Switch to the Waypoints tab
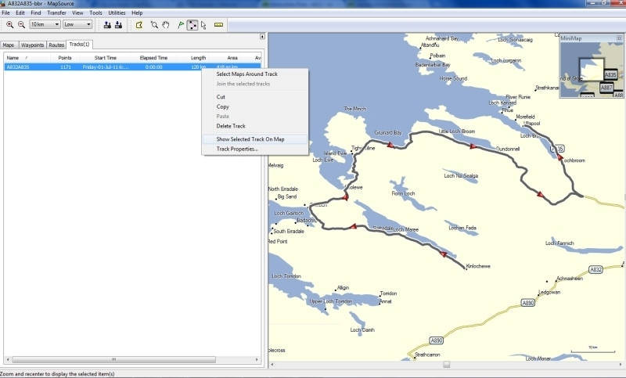Viewport: 626px width, 378px height. (x=32, y=45)
